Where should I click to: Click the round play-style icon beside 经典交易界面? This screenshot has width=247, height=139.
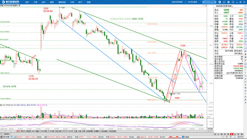(x=220, y=2)
